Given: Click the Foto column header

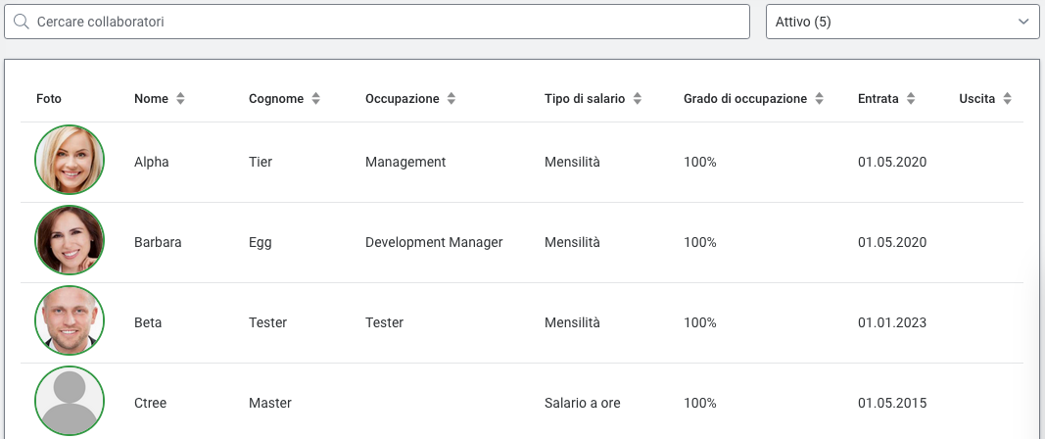Looking at the screenshot, I should [49, 99].
